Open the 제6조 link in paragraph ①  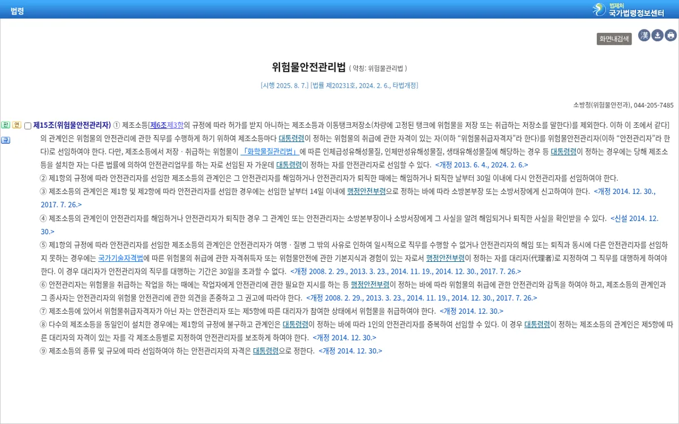pos(158,125)
